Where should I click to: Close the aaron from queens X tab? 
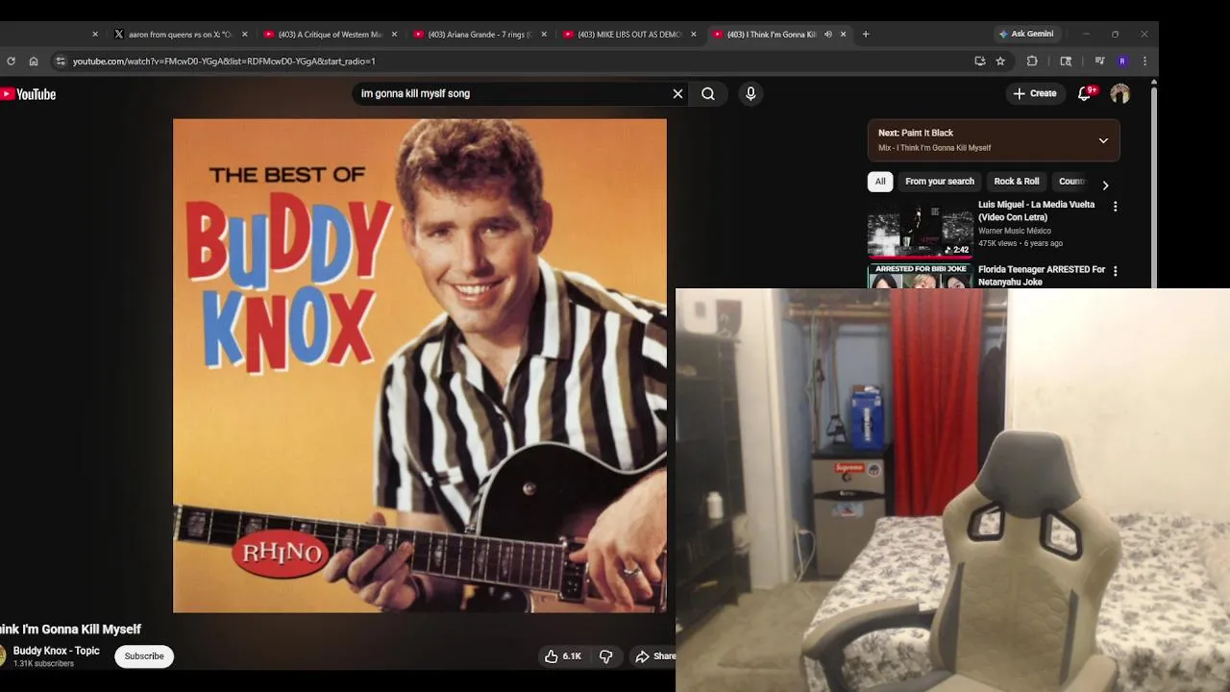click(x=244, y=35)
